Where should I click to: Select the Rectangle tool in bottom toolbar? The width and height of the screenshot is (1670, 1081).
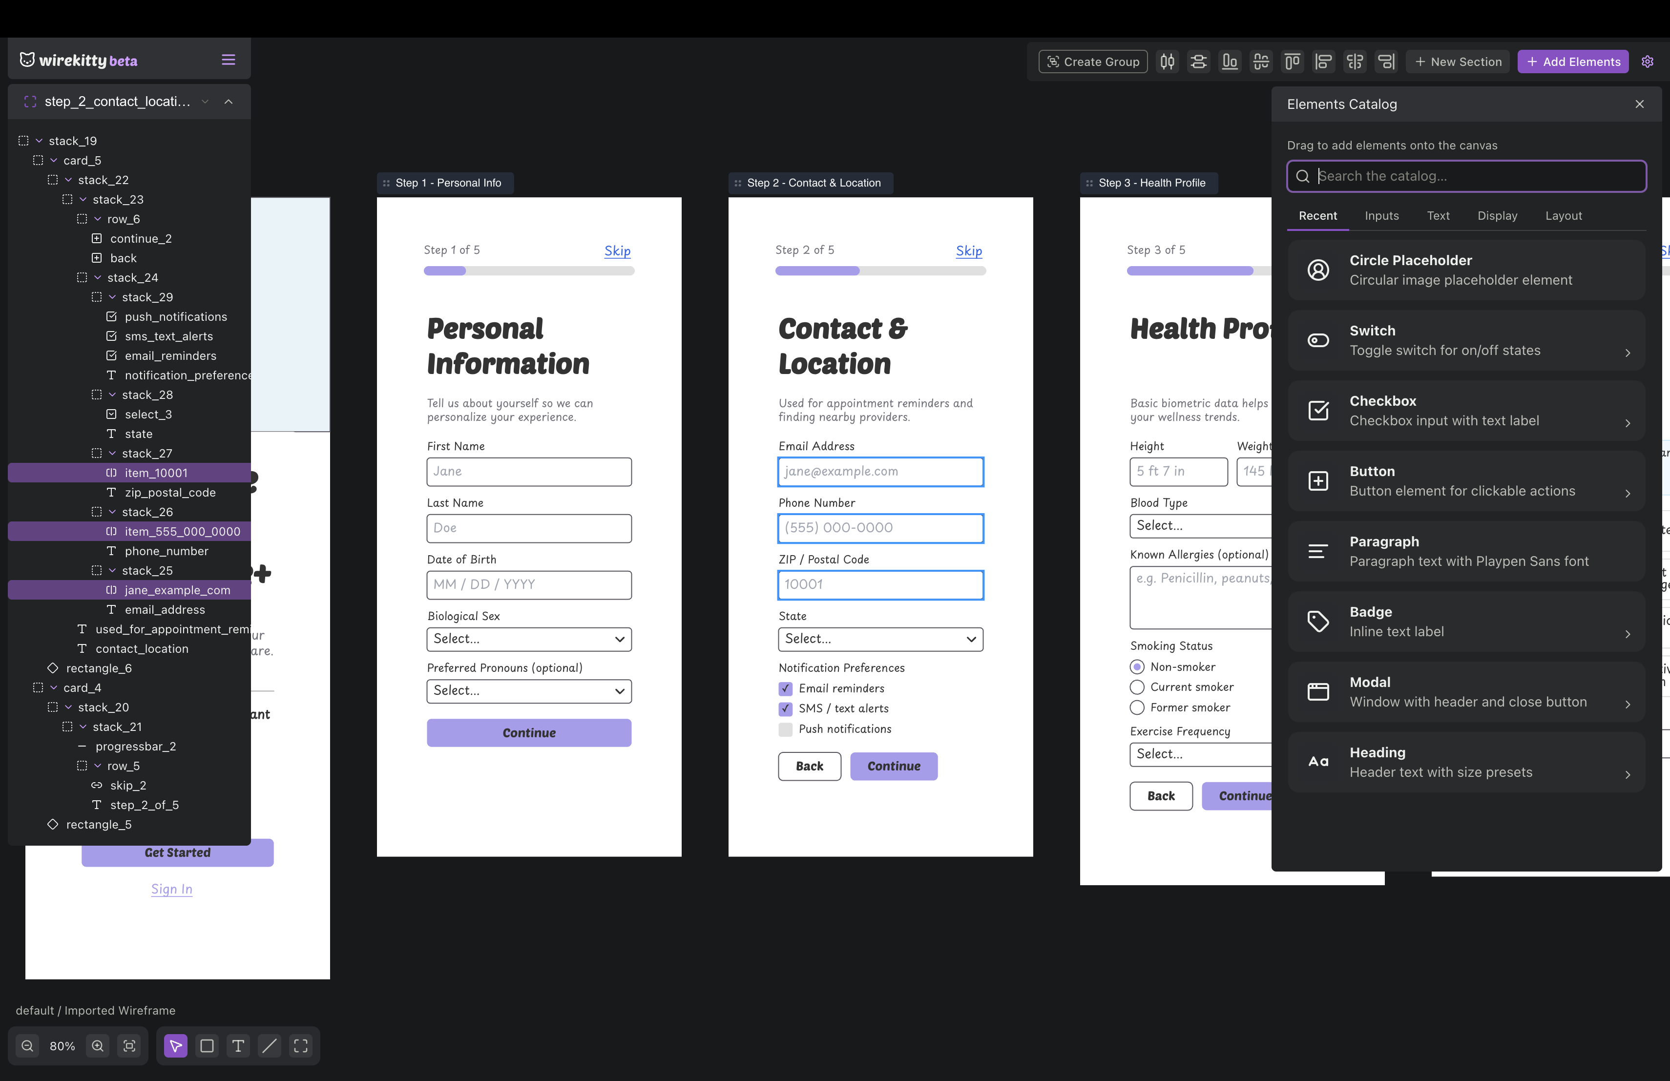click(206, 1046)
